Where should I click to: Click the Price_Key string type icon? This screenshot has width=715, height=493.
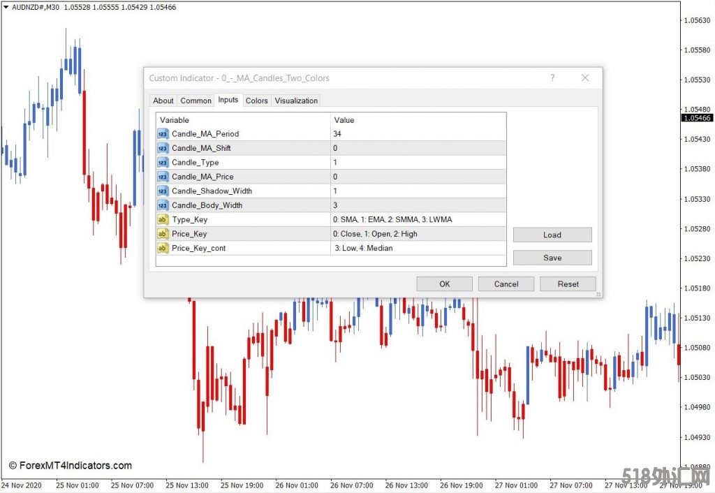[163, 234]
